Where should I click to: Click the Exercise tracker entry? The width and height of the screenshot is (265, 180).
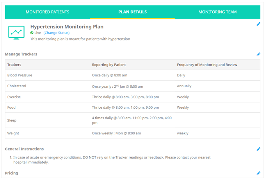(14, 97)
